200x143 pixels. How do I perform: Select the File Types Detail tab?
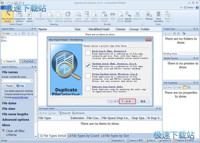coord(53,136)
